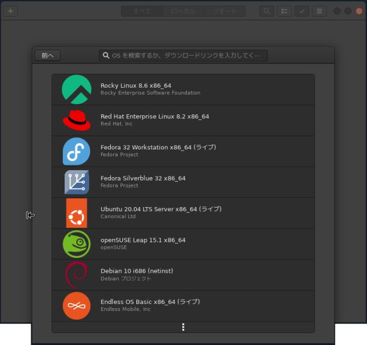The image size is (367, 345).
Task: Choose Debian 10 i686 netinst
Action: click(183, 275)
